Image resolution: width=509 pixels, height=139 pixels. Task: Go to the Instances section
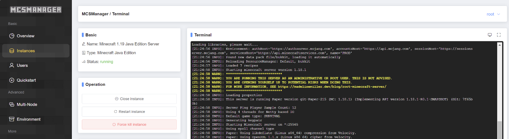36,51
